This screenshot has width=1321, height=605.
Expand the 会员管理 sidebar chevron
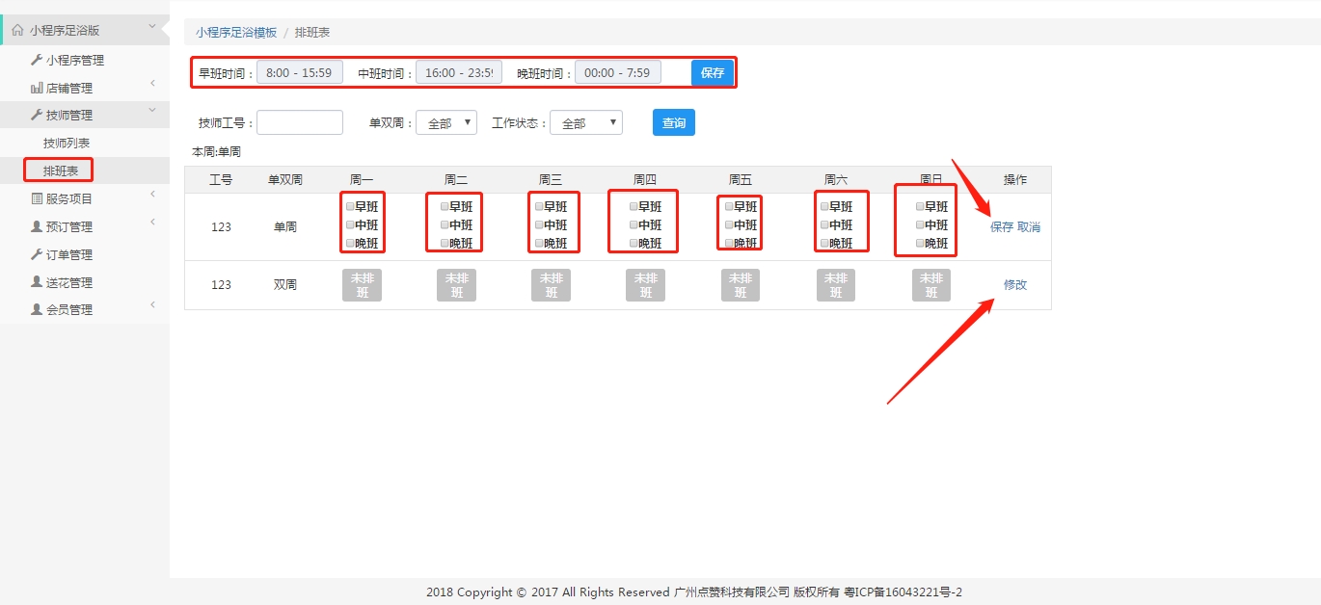152,305
